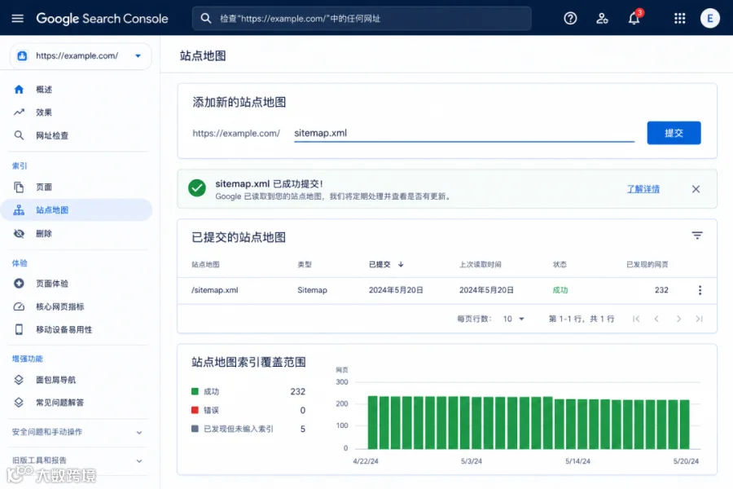Click the 提交 submit button
The width and height of the screenshot is (733, 489).
point(674,133)
